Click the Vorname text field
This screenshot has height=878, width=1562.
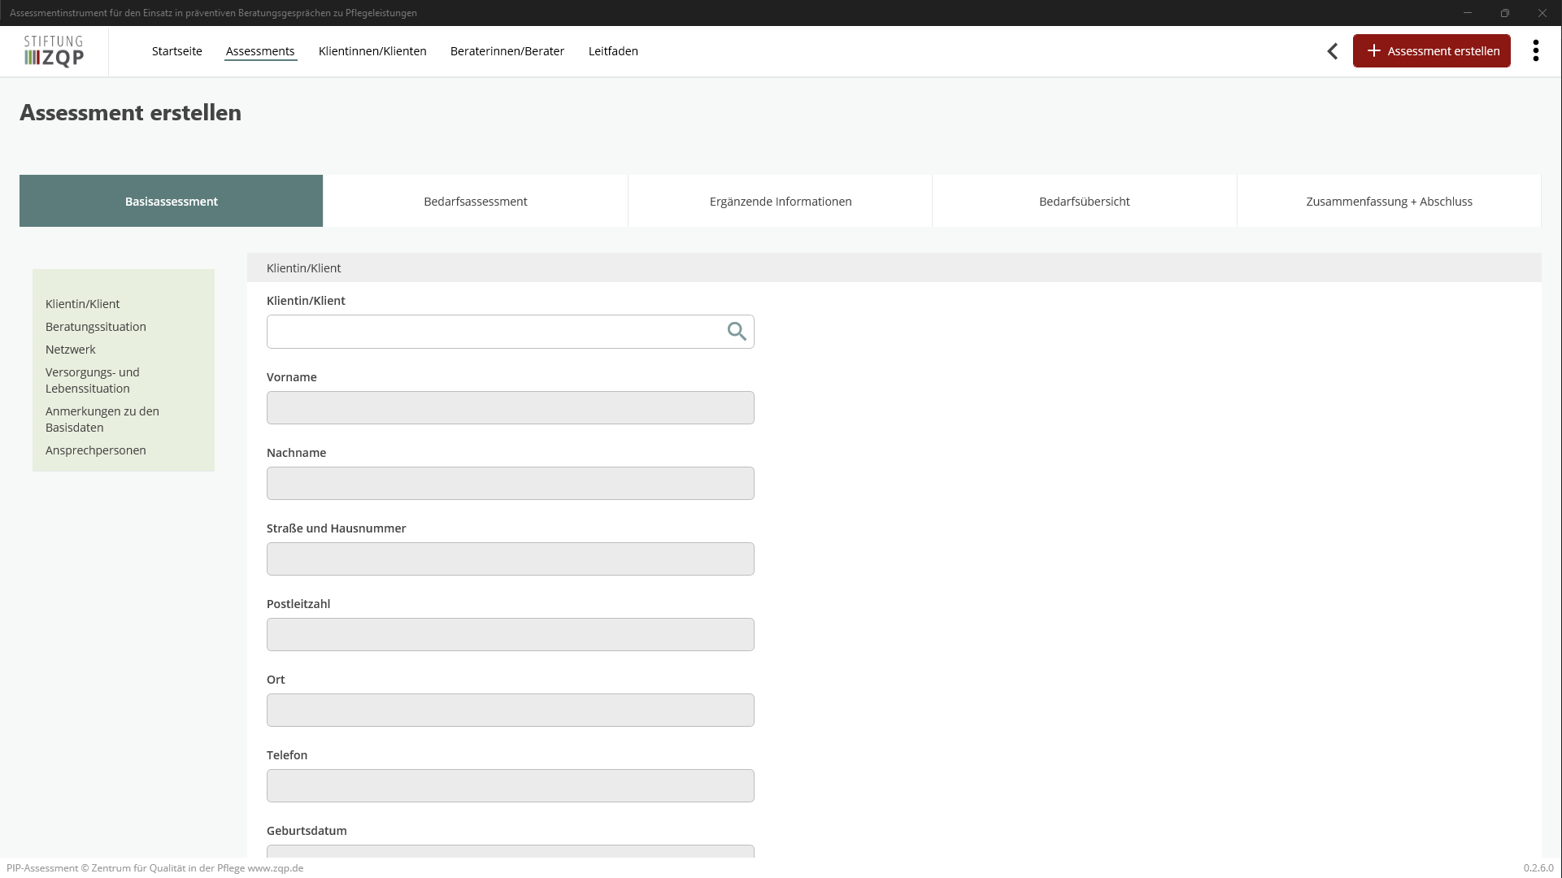pos(510,408)
